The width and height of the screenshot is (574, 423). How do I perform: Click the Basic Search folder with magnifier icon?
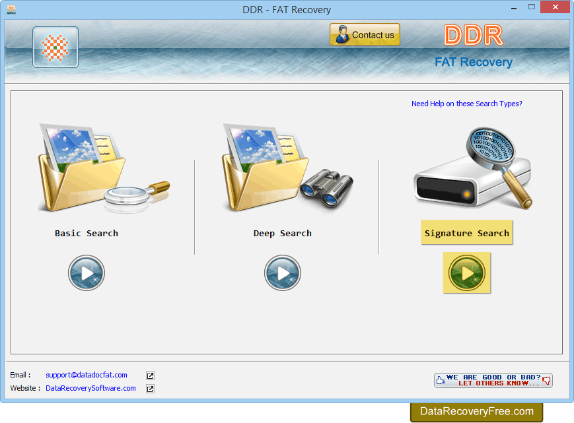coord(104,168)
